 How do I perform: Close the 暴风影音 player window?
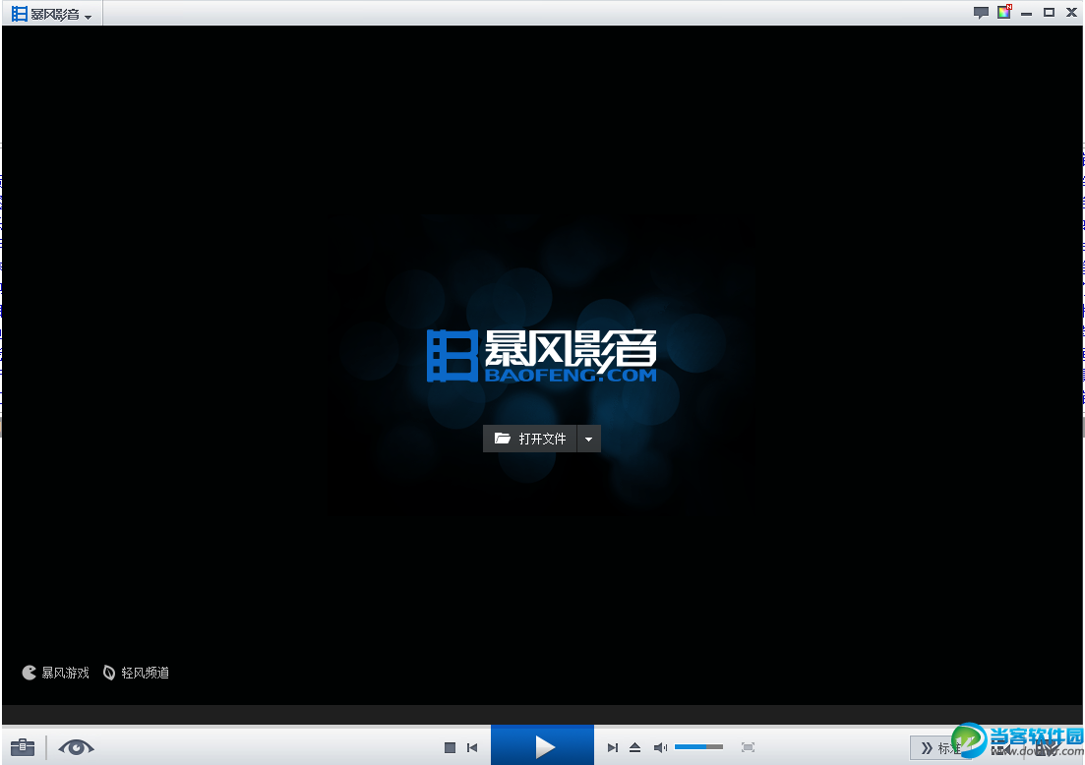click(x=1072, y=13)
